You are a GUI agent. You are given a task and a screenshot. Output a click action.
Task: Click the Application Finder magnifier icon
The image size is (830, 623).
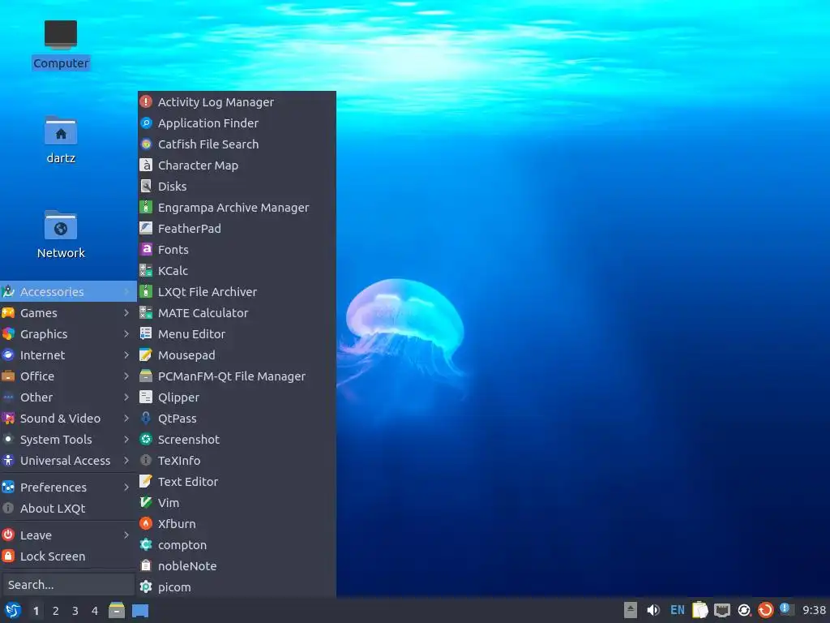[146, 123]
